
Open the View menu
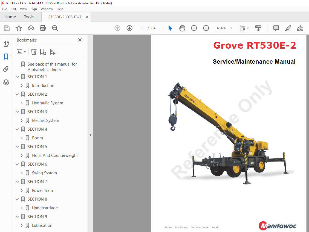click(23, 9)
